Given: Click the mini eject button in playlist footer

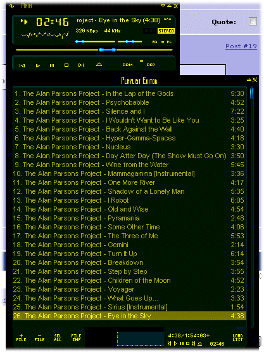Looking at the screenshot, I should [x=200, y=344].
